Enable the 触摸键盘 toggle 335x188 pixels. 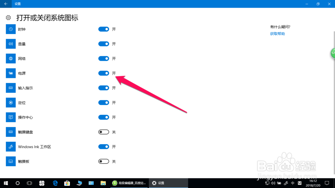[104, 132]
